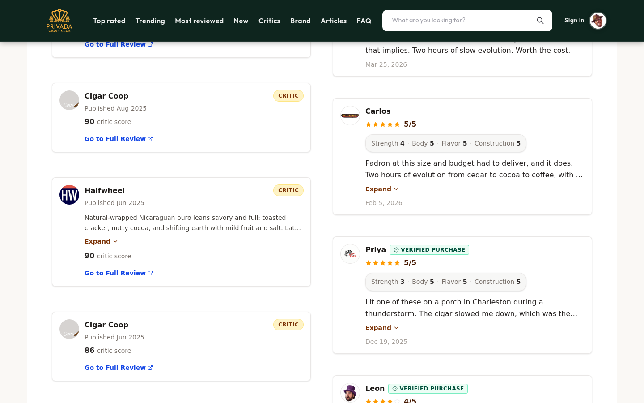Expand Carlos's full review

click(x=382, y=189)
